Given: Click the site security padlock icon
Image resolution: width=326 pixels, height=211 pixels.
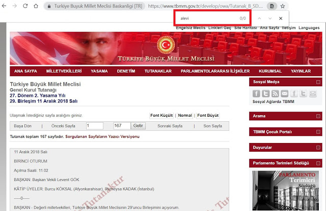Looking at the screenshot, I should [x=48, y=6].
